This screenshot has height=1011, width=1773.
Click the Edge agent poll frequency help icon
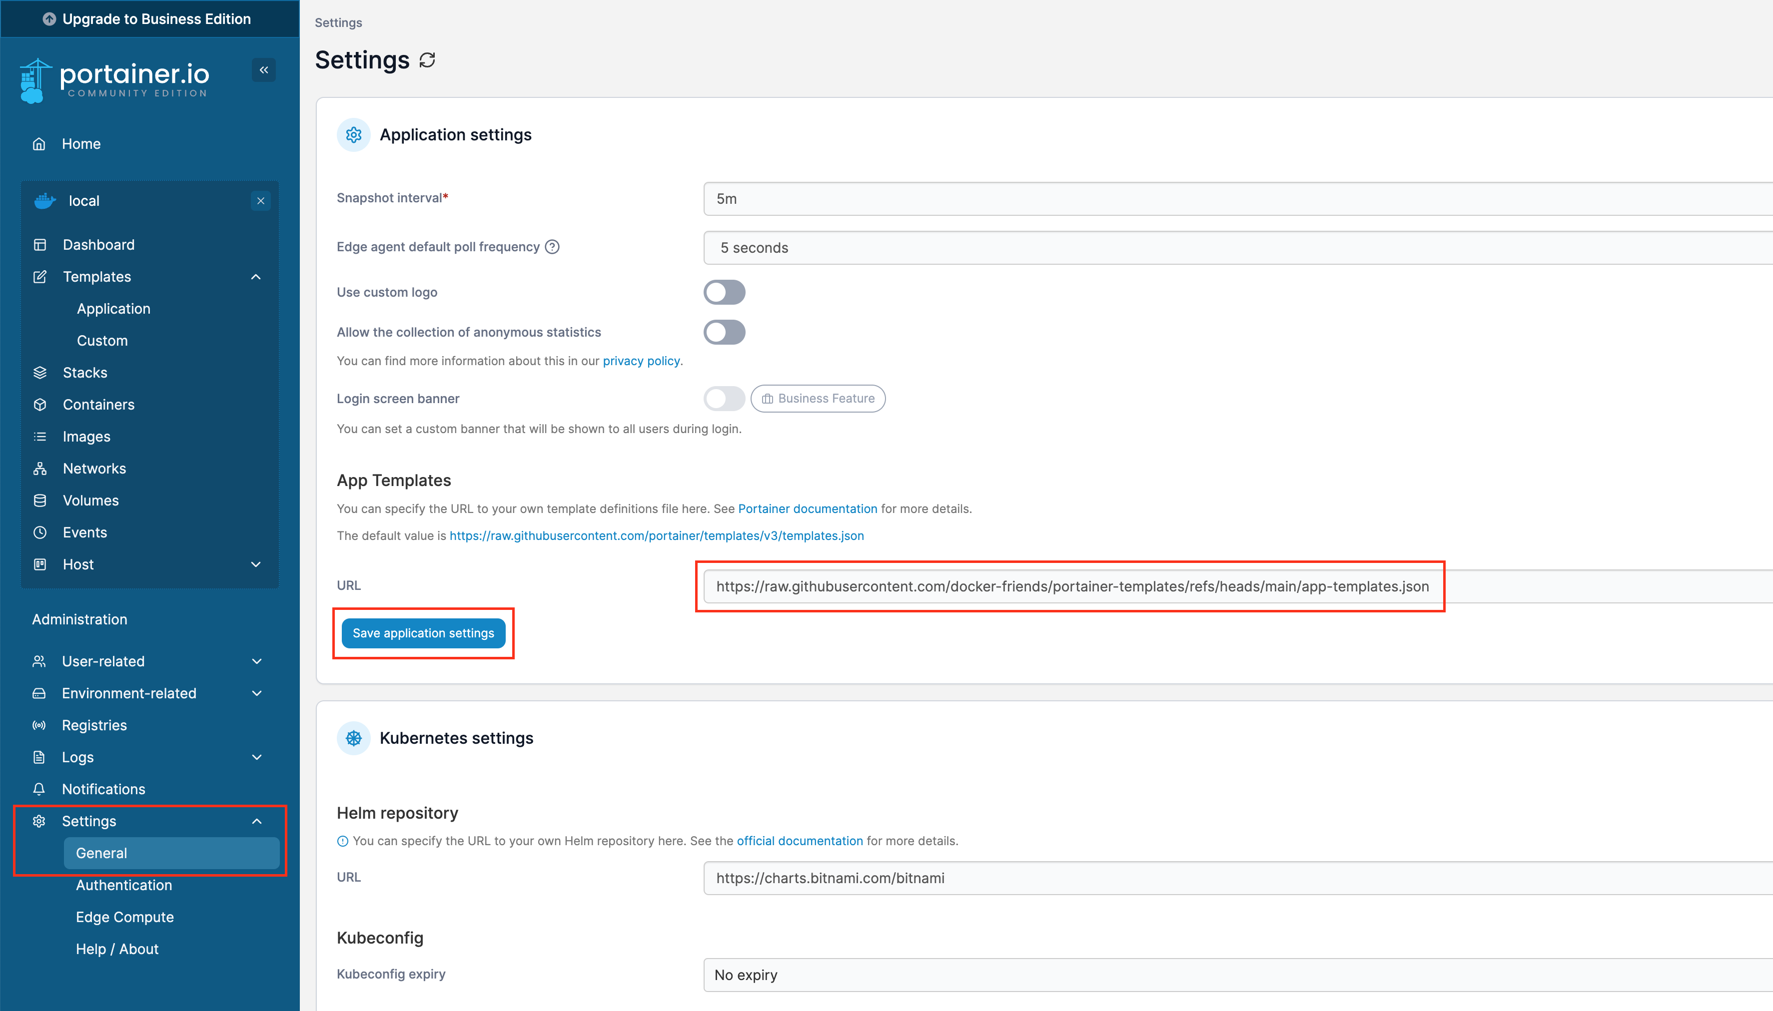tap(552, 247)
